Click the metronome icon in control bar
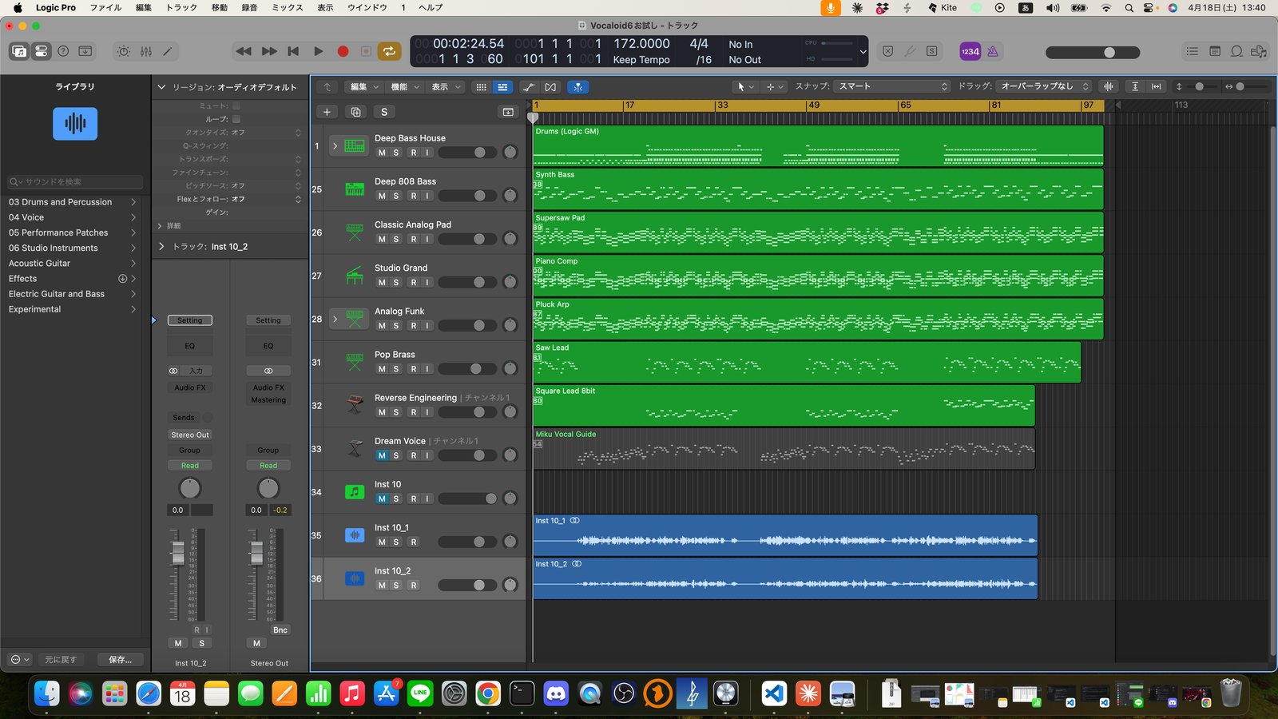This screenshot has height=719, width=1278. coord(993,51)
